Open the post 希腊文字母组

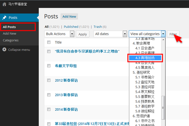66,66
